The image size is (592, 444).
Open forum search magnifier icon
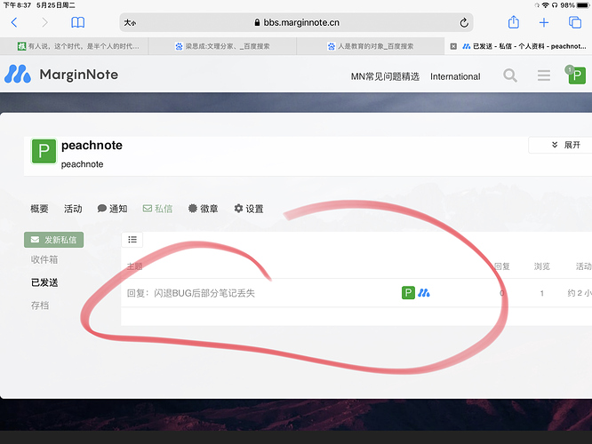coord(510,75)
